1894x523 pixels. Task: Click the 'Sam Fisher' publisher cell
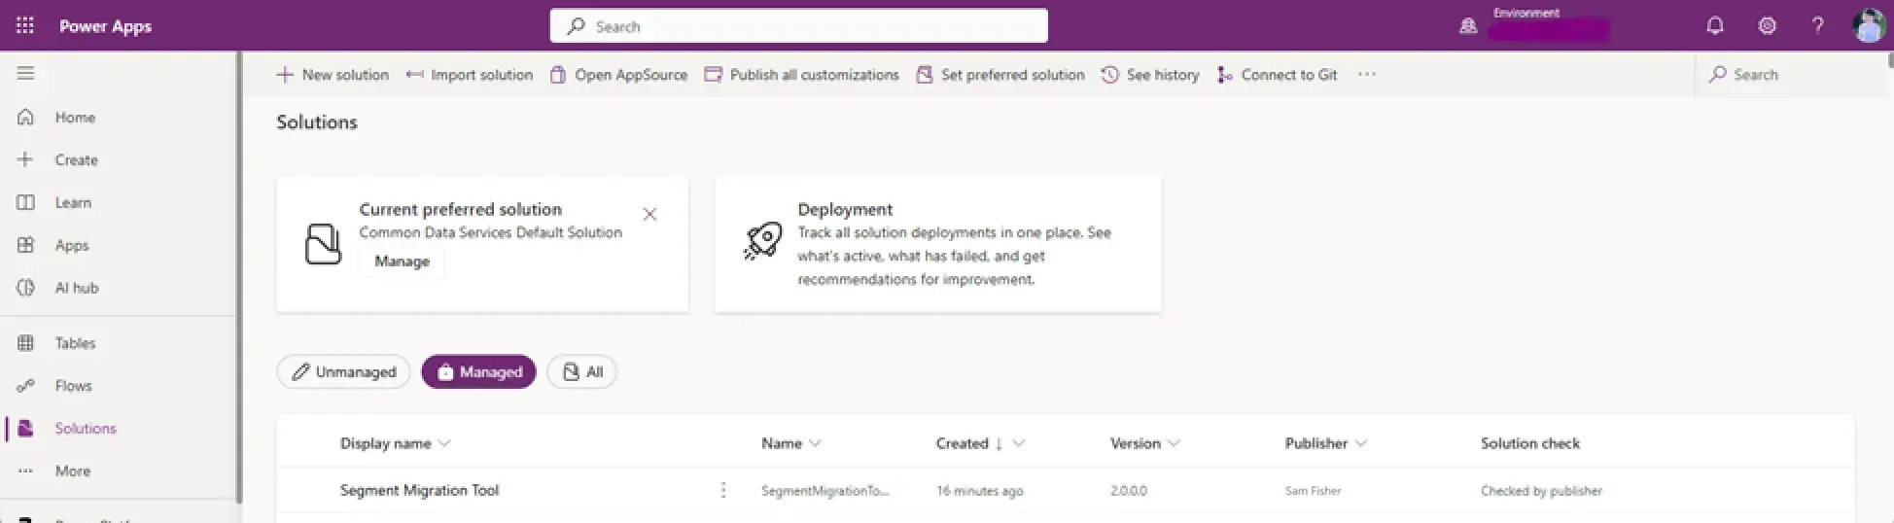click(x=1313, y=491)
